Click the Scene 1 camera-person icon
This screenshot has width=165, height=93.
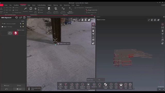tap(93, 31)
